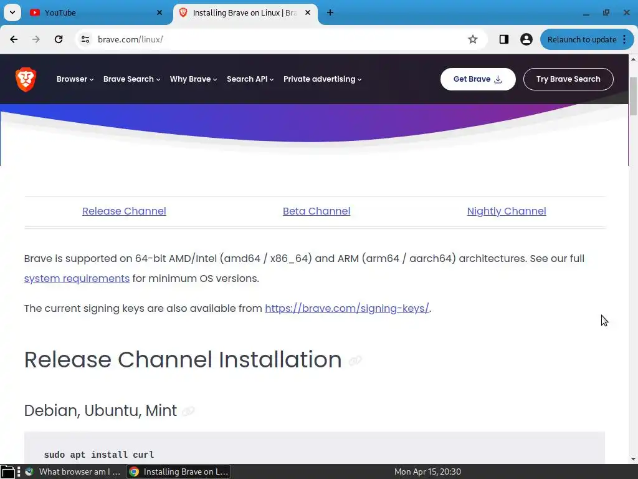
Task: Click the Get Brave download button
Action: (478, 79)
